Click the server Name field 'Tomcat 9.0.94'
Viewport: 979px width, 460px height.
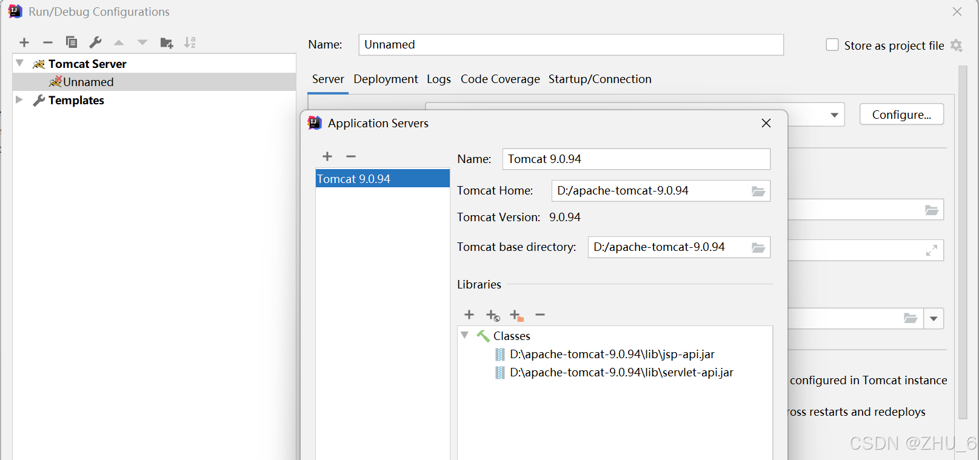[637, 159]
